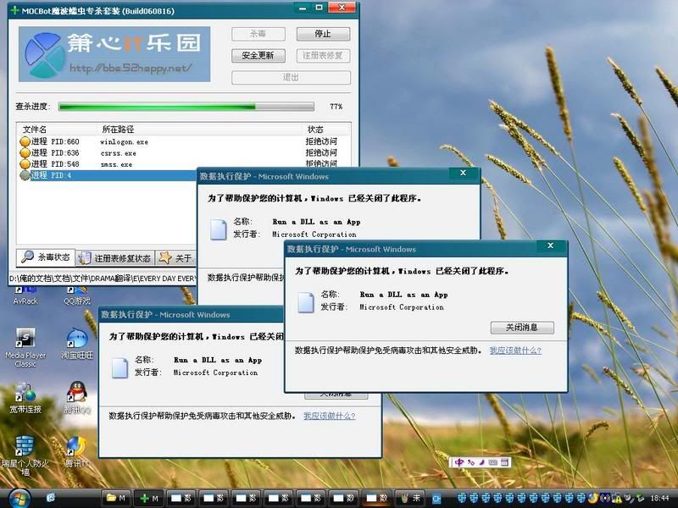
Task: Open the 腾讯TT browser desktop icon
Action: coord(77,447)
